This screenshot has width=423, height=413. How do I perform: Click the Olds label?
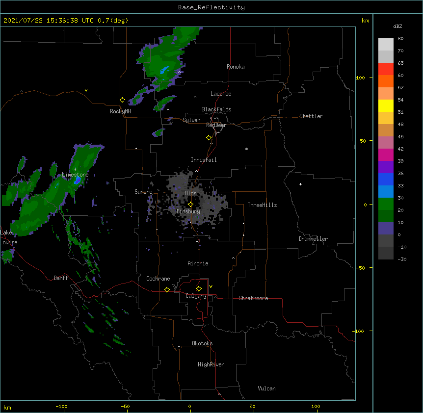[190, 193]
